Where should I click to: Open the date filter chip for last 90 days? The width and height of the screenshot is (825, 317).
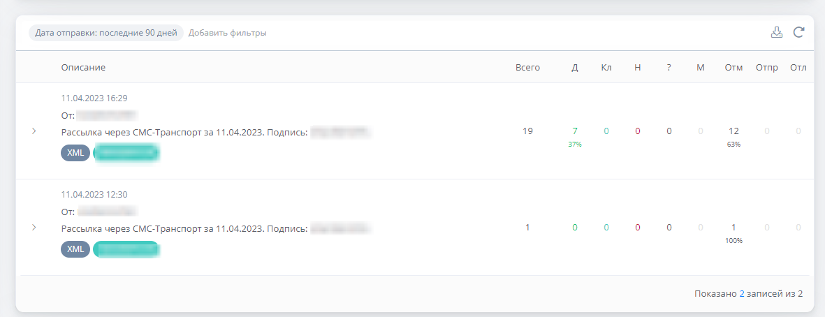coord(105,33)
